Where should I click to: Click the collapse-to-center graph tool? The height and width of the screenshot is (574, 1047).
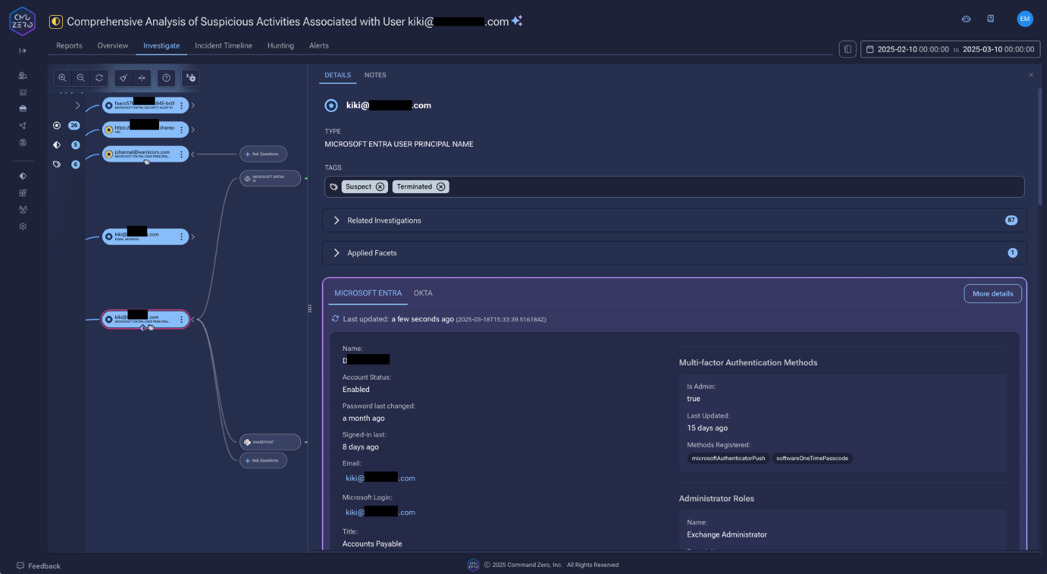[x=142, y=78]
